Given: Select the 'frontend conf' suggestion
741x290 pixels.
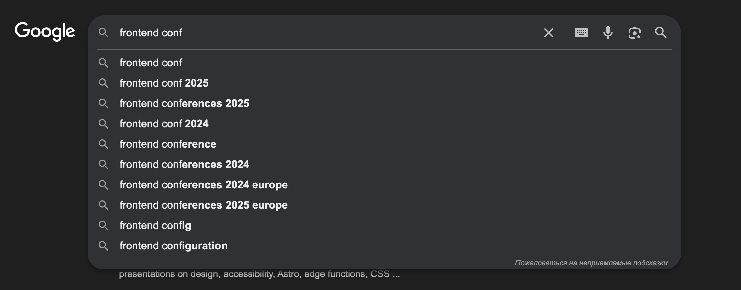Looking at the screenshot, I should coord(151,63).
